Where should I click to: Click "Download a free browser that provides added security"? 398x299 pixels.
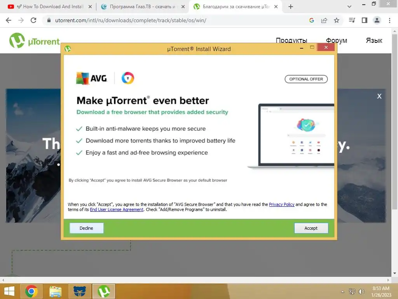pos(152,112)
